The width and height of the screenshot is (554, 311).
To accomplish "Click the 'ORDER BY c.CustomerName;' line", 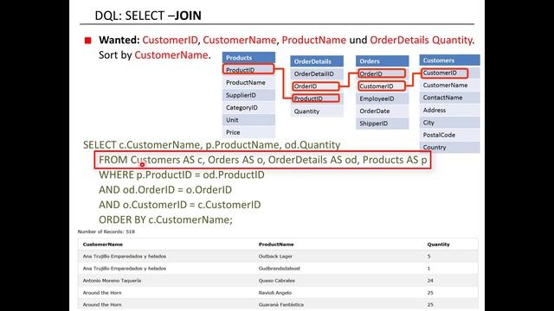I will [165, 219].
